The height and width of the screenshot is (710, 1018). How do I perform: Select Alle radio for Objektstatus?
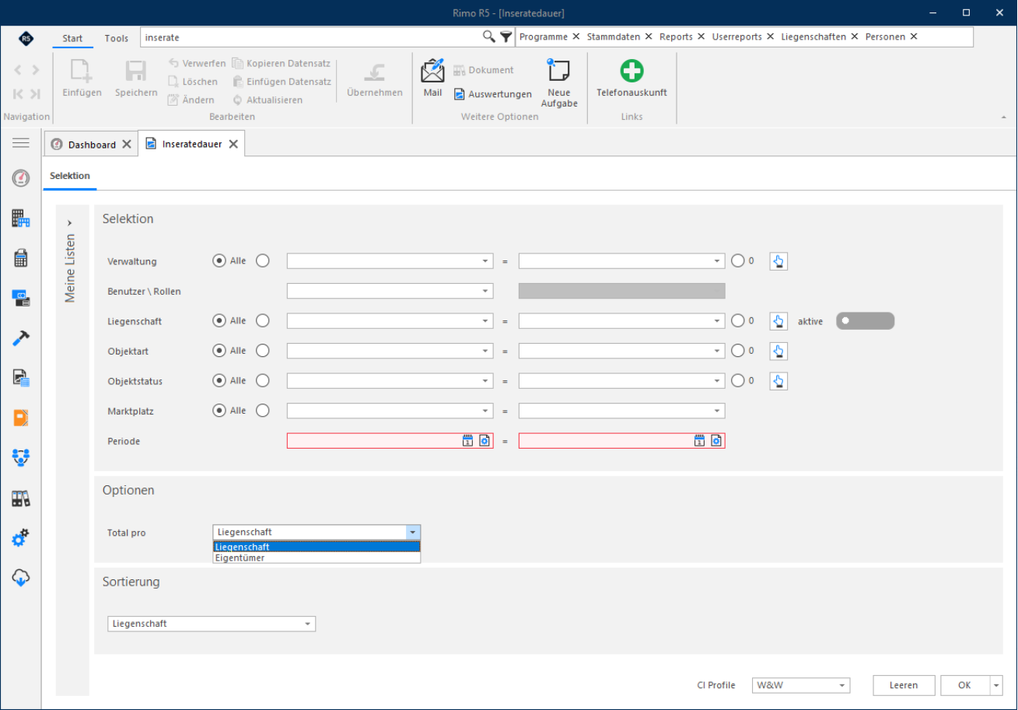(x=219, y=380)
